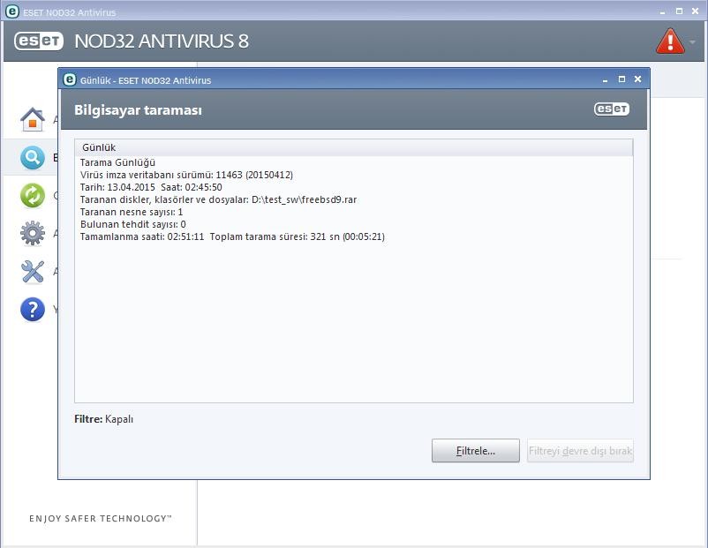Close the main ESET NOD32 window

click(x=696, y=11)
